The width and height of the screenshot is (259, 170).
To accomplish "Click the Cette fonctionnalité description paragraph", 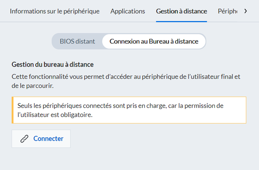I will [x=126, y=81].
